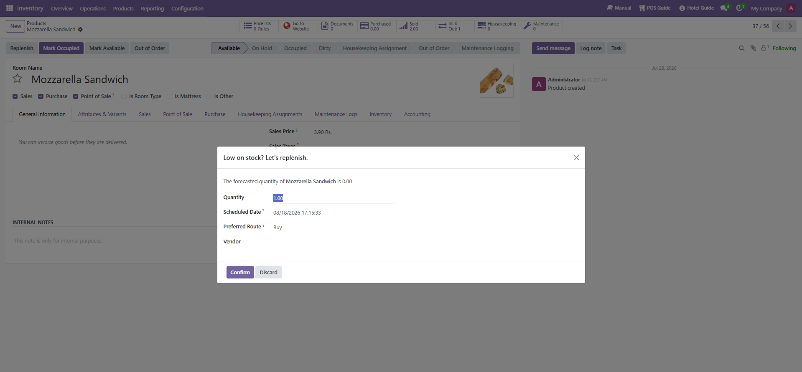Close the replenish dialog with X
The image size is (802, 372).
point(576,157)
